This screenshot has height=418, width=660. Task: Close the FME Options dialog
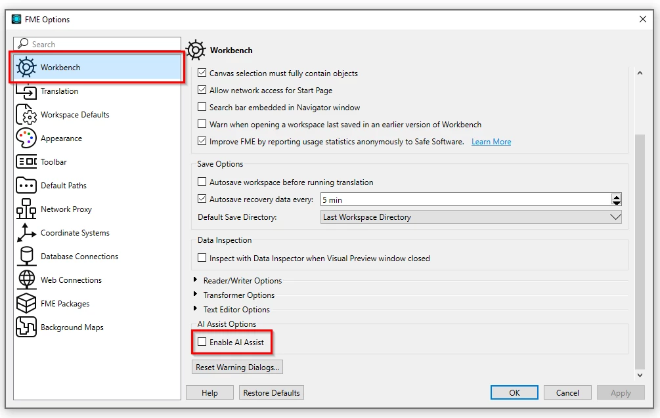point(643,19)
